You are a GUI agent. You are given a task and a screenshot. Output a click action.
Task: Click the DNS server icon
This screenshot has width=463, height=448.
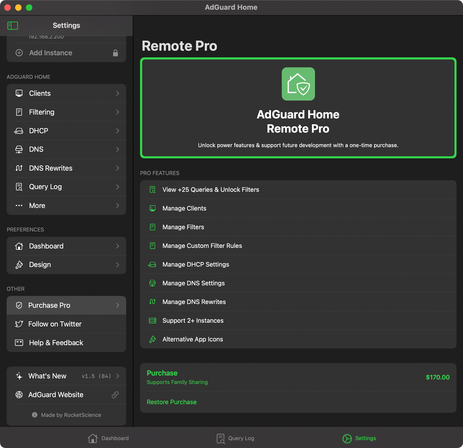click(19, 150)
